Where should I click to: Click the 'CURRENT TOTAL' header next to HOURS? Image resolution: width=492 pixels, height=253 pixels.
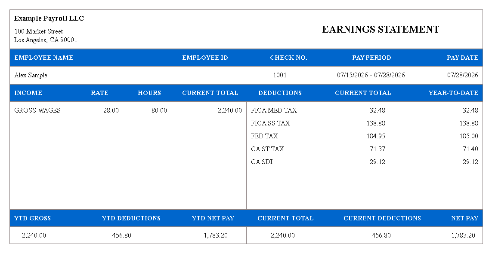coord(210,93)
